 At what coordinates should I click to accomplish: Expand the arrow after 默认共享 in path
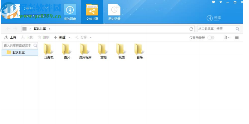point(49,29)
